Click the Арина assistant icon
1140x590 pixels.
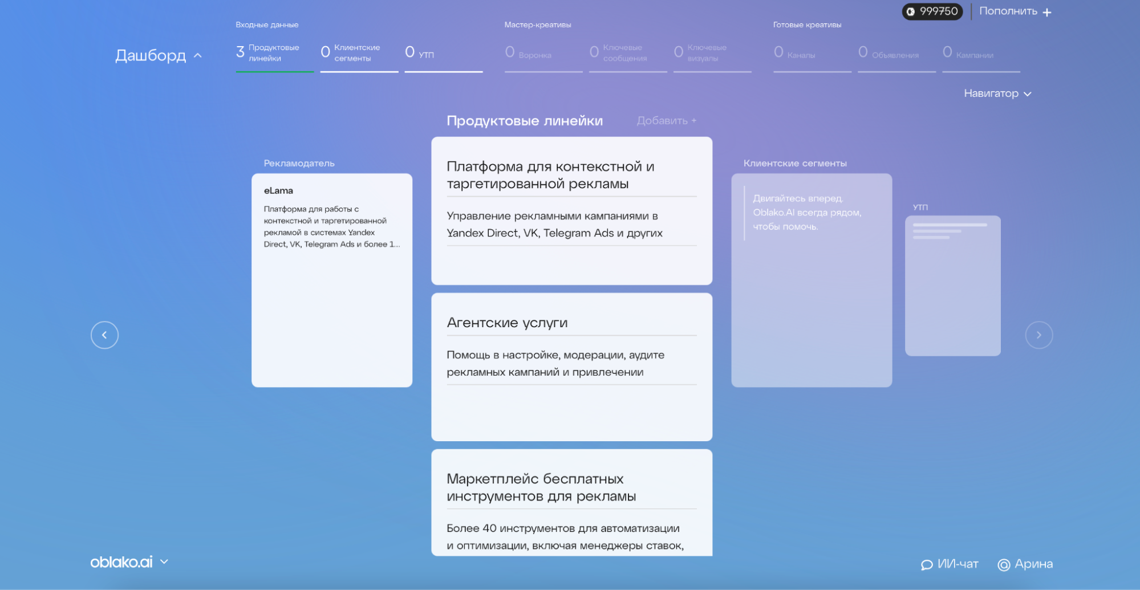[x=1004, y=565]
